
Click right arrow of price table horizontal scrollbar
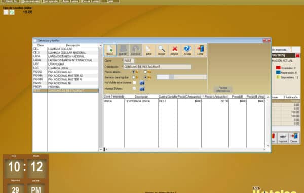click(x=264, y=149)
